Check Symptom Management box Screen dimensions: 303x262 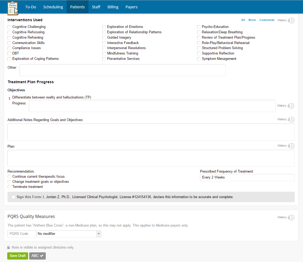(x=199, y=59)
